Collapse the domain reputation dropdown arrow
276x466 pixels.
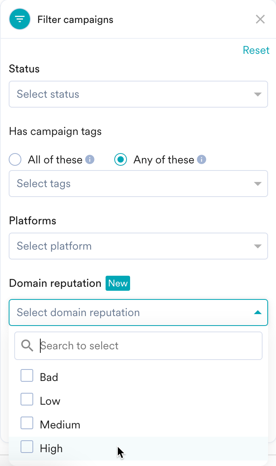point(258,313)
